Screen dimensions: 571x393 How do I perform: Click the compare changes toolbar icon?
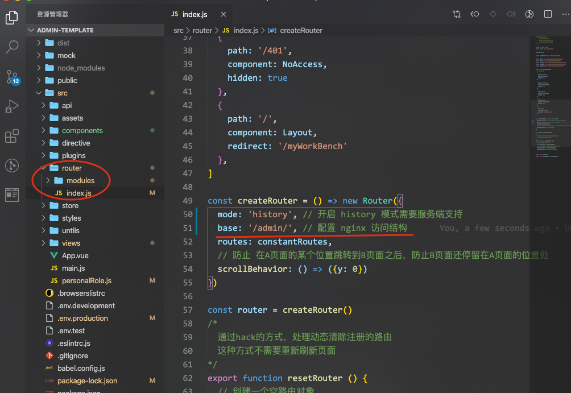click(x=456, y=14)
